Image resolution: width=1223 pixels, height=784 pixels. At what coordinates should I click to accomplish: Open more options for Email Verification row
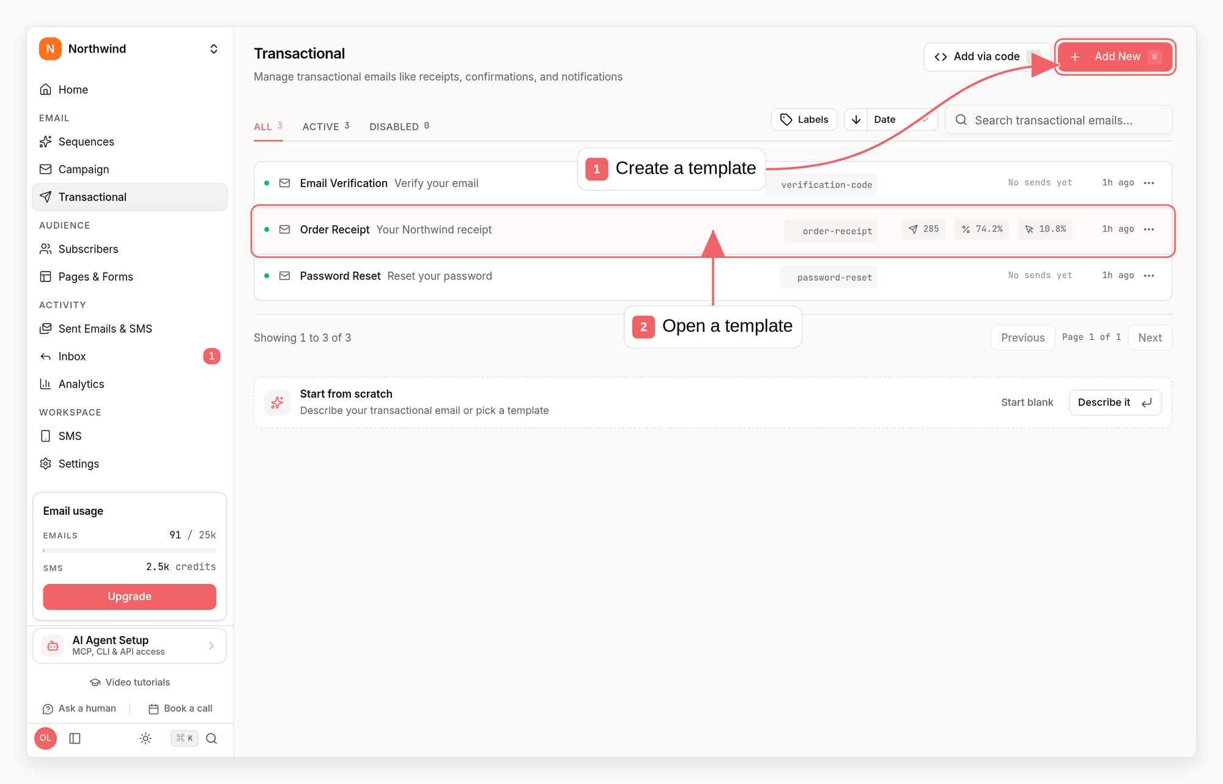click(1149, 183)
